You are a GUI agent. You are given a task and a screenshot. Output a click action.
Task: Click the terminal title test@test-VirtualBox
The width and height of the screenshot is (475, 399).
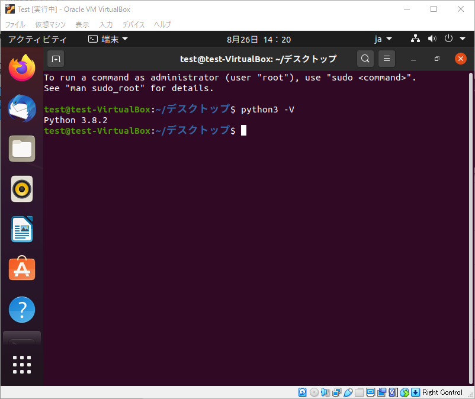coord(258,59)
